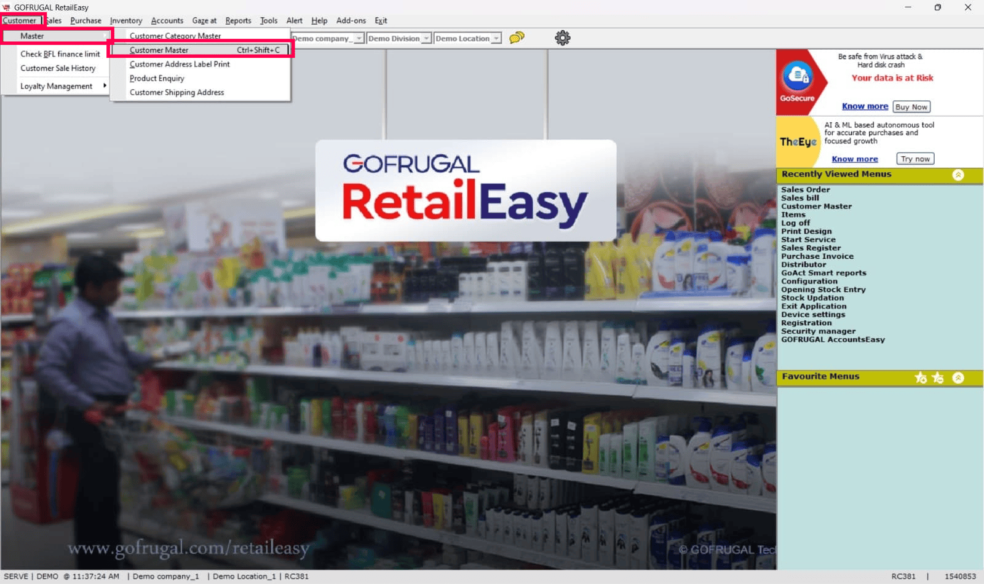Open the Accounts menu

[167, 20]
